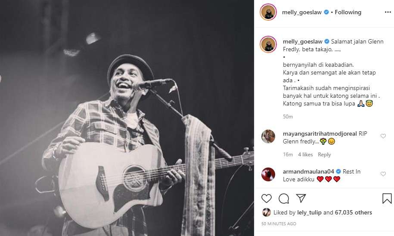Open melly_goeslaw header profile picture
Viewport: 394px width, 236px height.
pyautogui.click(x=268, y=12)
